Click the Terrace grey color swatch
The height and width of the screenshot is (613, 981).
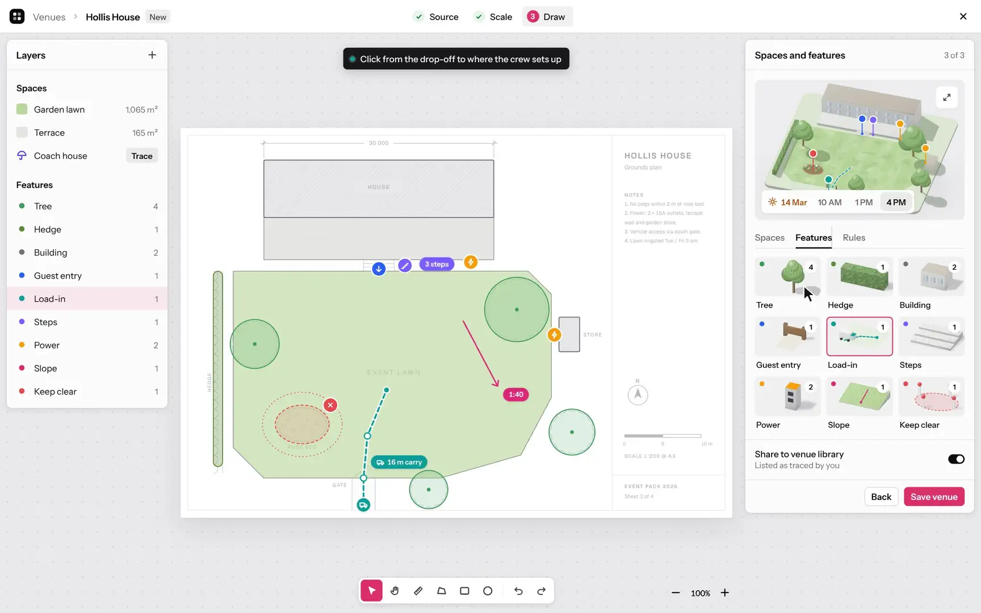(x=22, y=132)
